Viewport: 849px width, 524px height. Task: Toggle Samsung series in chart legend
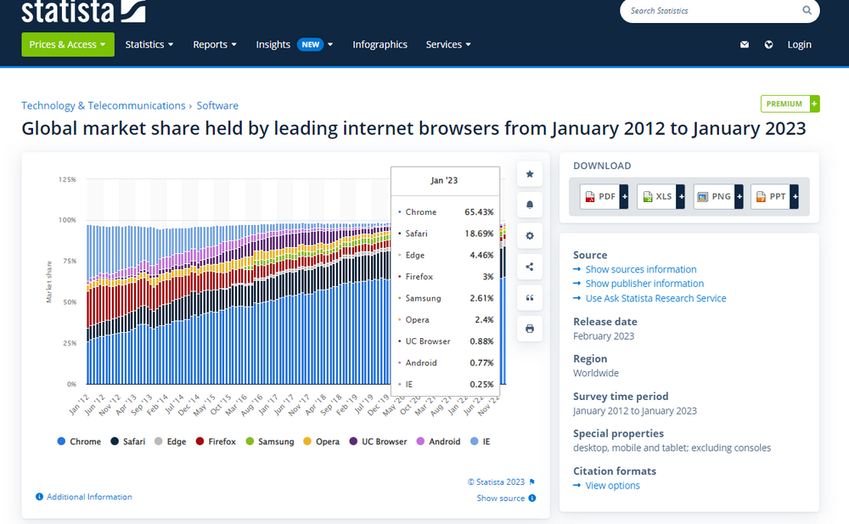click(270, 442)
